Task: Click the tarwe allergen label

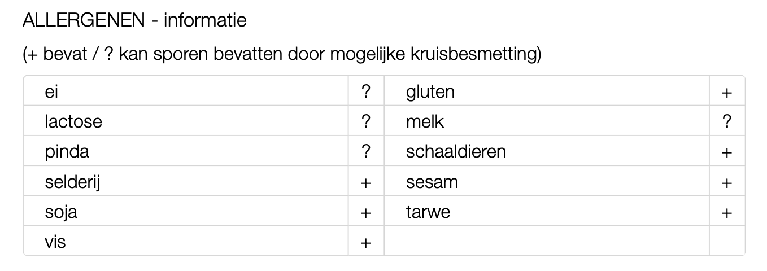Action: click(428, 213)
